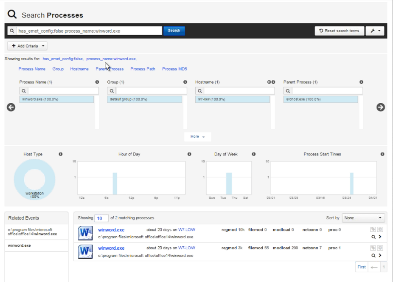Open the Add Criteria dropdown
Screen dimensions: 393x282
pyautogui.click(x=27, y=46)
